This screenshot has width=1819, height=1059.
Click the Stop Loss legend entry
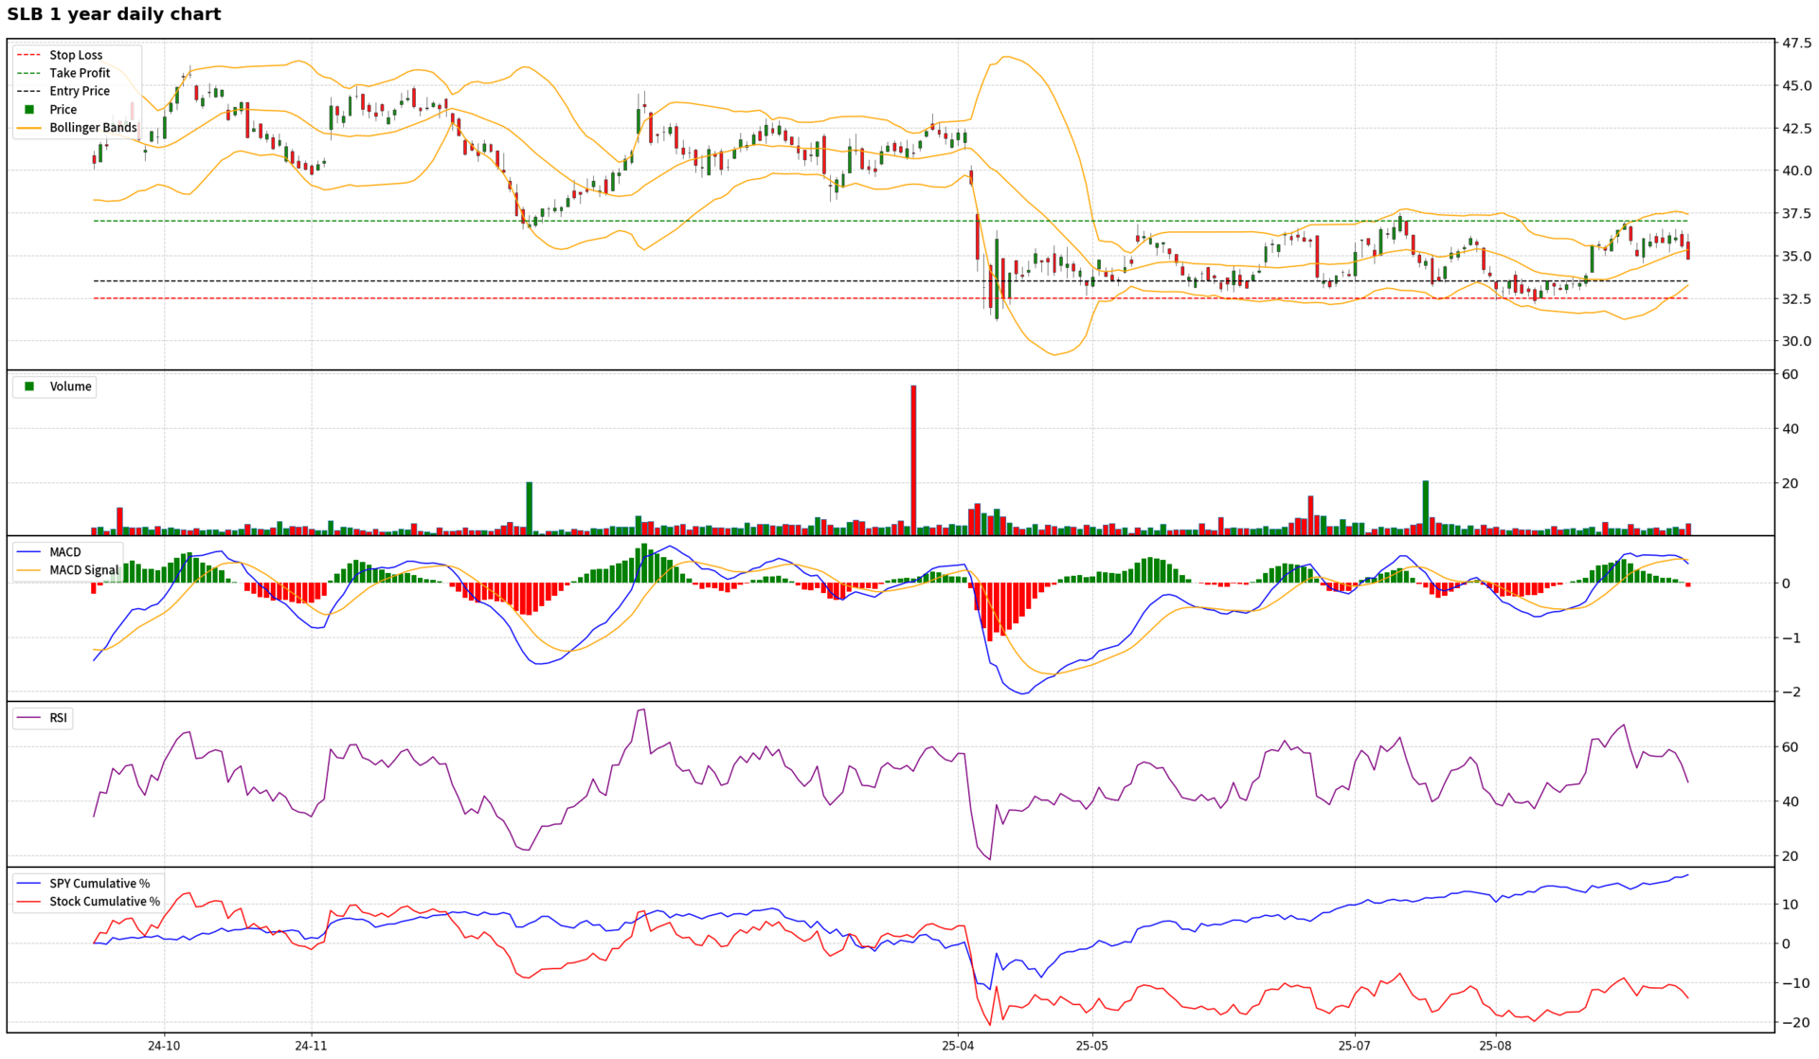[x=76, y=55]
